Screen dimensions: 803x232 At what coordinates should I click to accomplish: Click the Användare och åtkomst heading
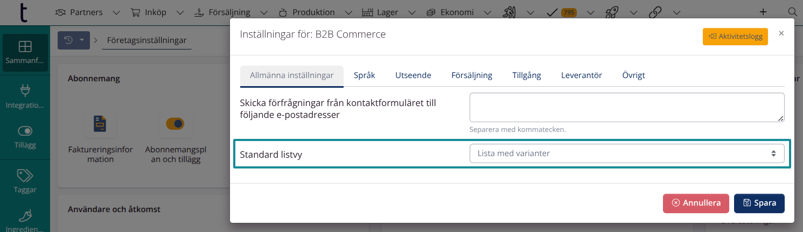[x=114, y=209]
